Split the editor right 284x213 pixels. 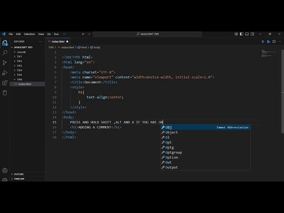[274, 42]
